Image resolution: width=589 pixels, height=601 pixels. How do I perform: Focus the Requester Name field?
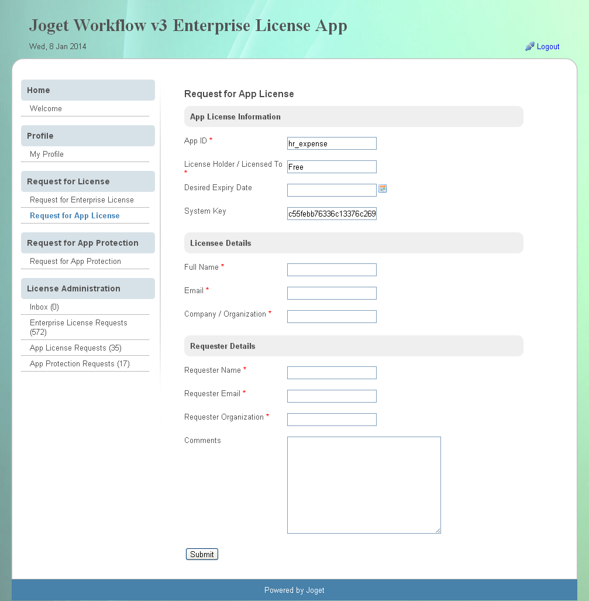[x=332, y=373]
